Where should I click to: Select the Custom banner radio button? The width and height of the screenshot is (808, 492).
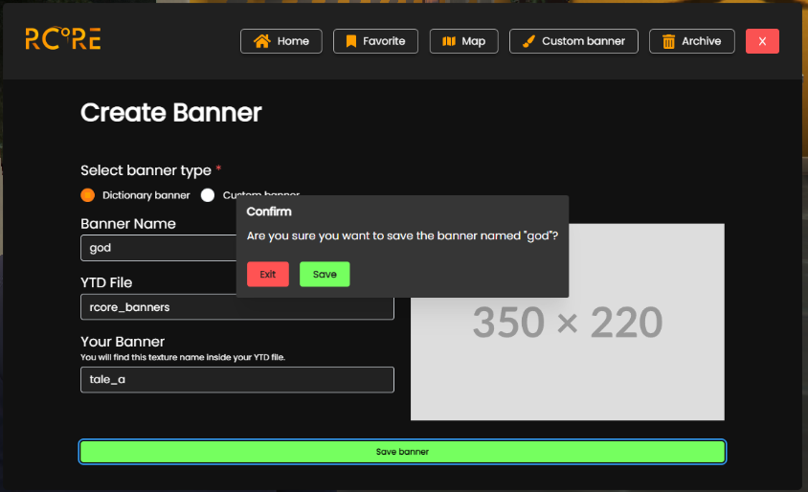click(x=208, y=195)
